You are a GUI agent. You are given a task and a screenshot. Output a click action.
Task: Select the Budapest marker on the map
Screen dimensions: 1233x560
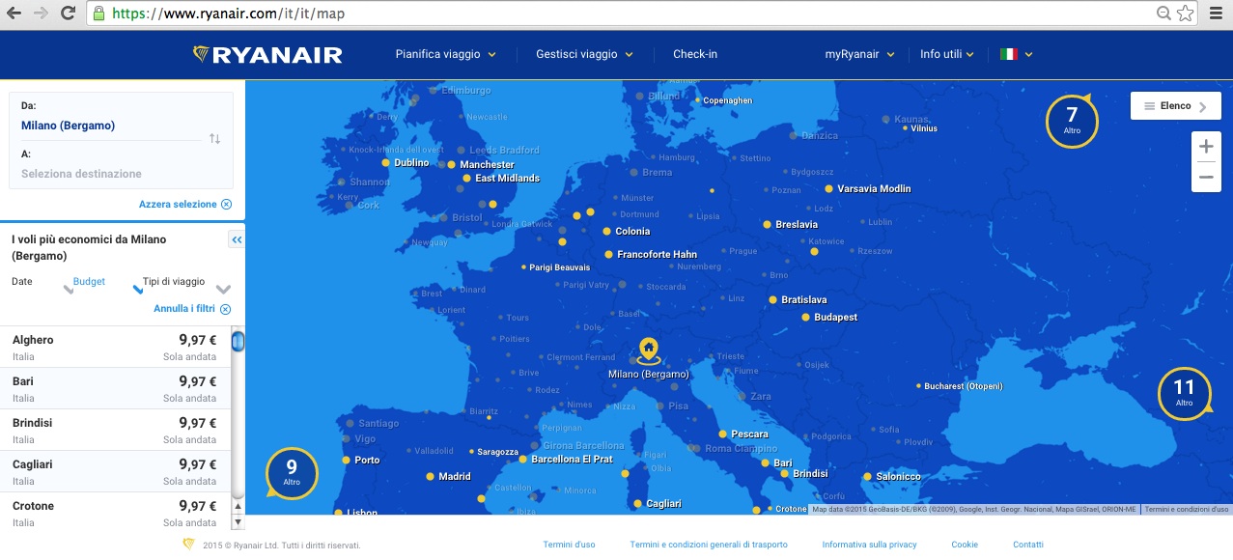805,317
